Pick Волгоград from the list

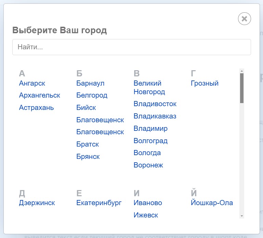click(150, 141)
